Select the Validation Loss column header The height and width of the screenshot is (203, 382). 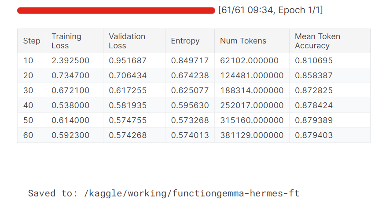pyautogui.click(x=127, y=41)
